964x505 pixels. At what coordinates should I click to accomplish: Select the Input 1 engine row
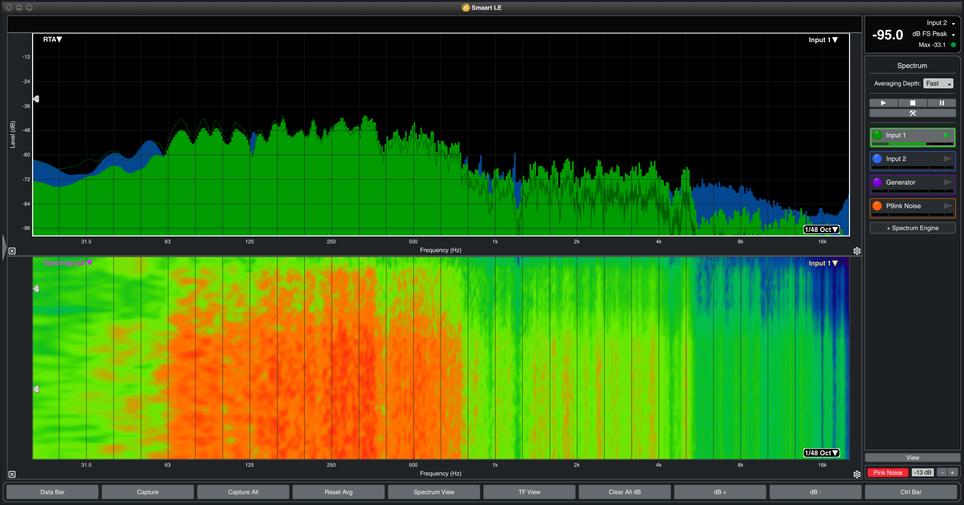[913, 138]
